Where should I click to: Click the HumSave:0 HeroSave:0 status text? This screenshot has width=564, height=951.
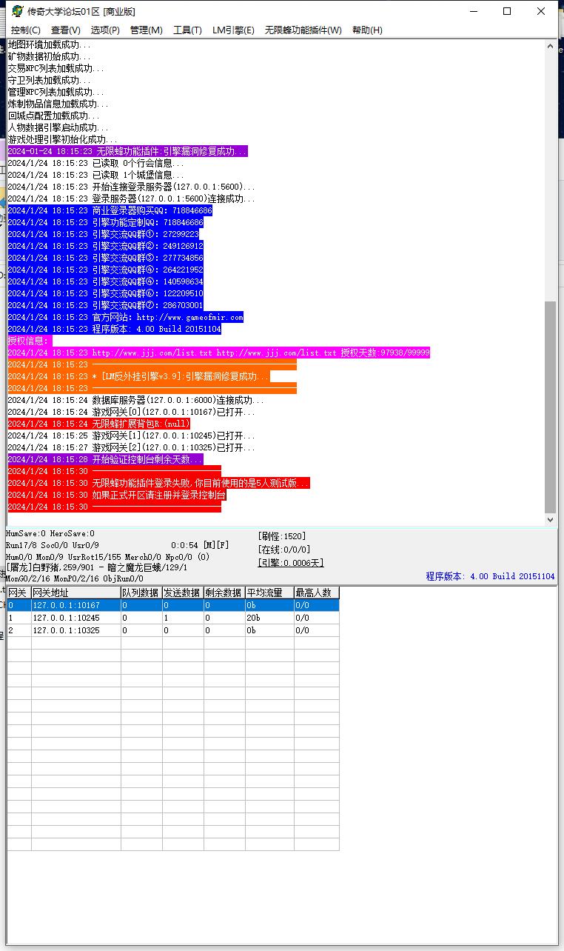click(x=50, y=533)
